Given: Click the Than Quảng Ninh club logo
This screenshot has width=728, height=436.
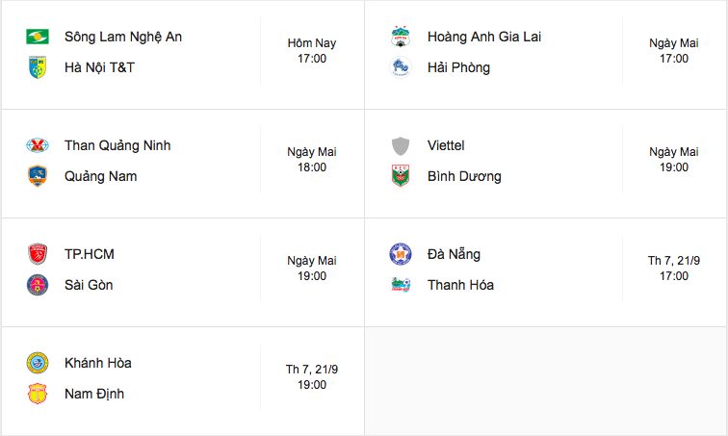Looking at the screenshot, I should point(38,145).
